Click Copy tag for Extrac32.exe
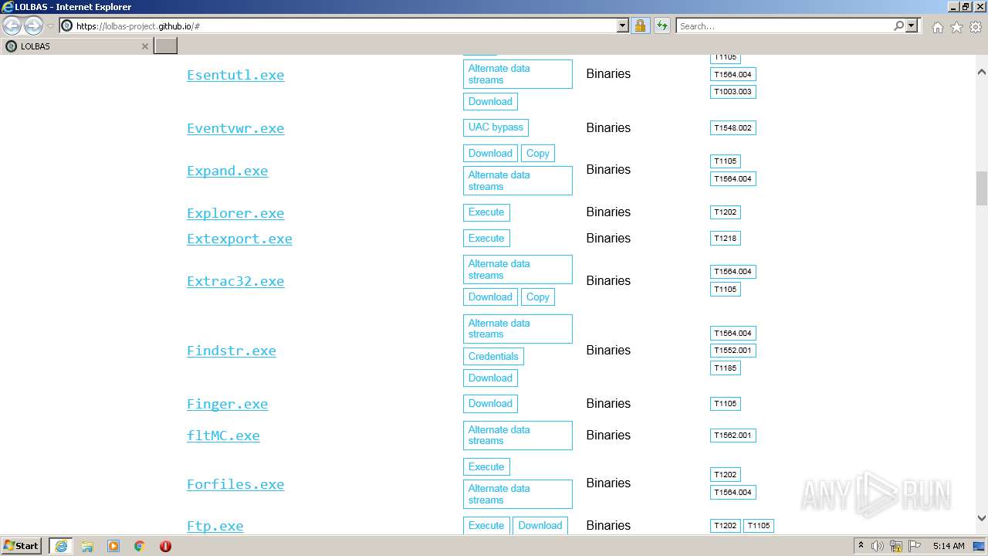Screen dimensions: 988x556 [538, 297]
